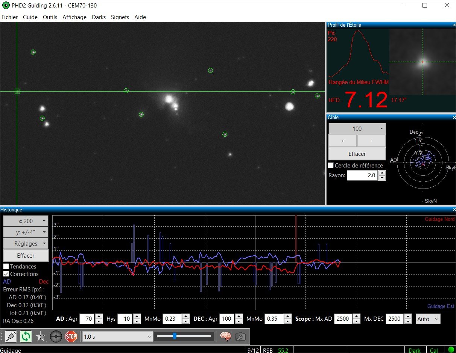Viewport: 456px width, 353px height.
Task: Enable the Cercle de référence checkbox
Action: click(x=331, y=165)
